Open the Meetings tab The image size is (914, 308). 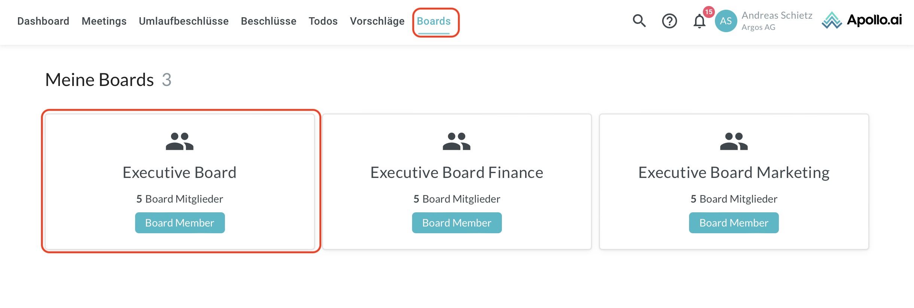pos(104,21)
